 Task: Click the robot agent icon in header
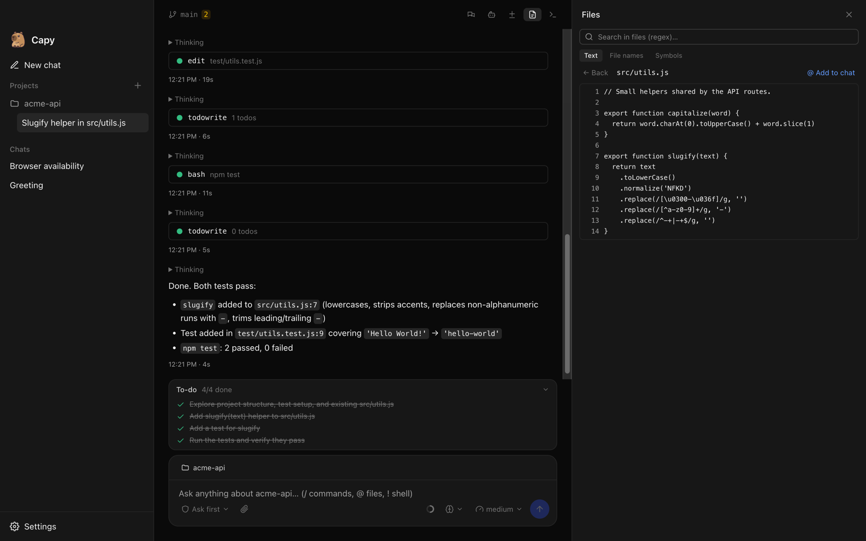tap(491, 15)
